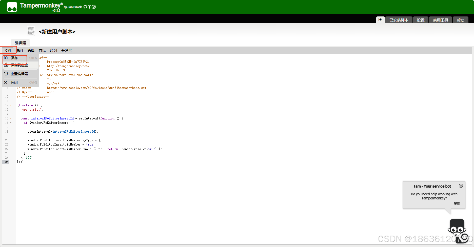Image resolution: width=474 pixels, height=247 pixels.
Task: Click the @grant none line
Action: coord(35,92)
